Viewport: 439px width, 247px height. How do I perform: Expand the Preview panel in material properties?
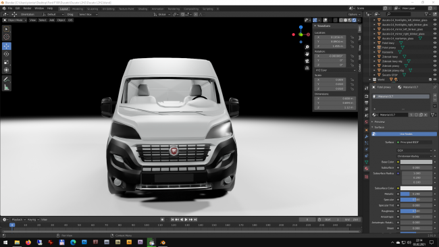pyautogui.click(x=380, y=121)
